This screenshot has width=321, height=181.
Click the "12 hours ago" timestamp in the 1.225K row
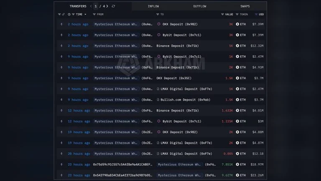click(79, 121)
